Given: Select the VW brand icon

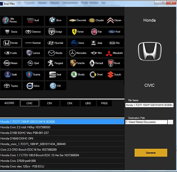Looking at the screenshot, I should coord(56,86).
